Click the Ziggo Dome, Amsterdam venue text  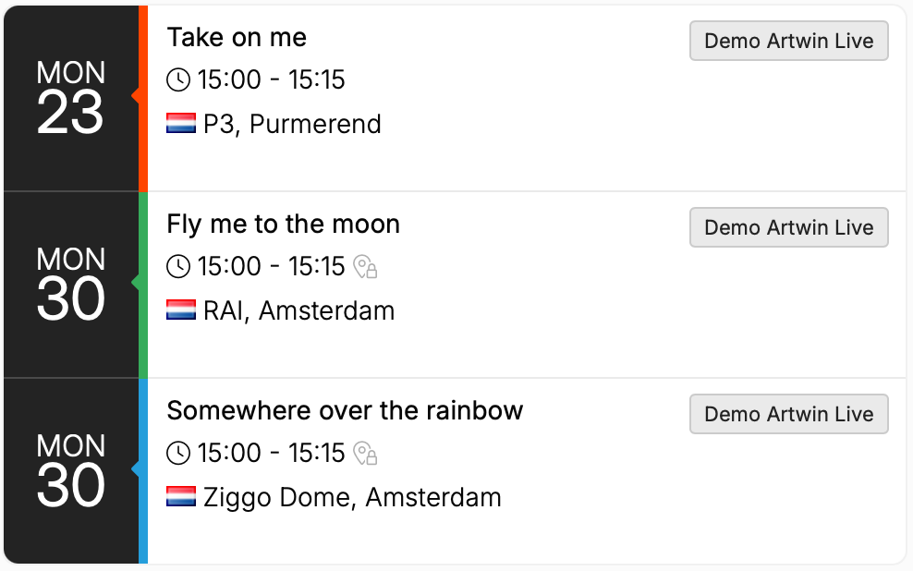pos(352,498)
